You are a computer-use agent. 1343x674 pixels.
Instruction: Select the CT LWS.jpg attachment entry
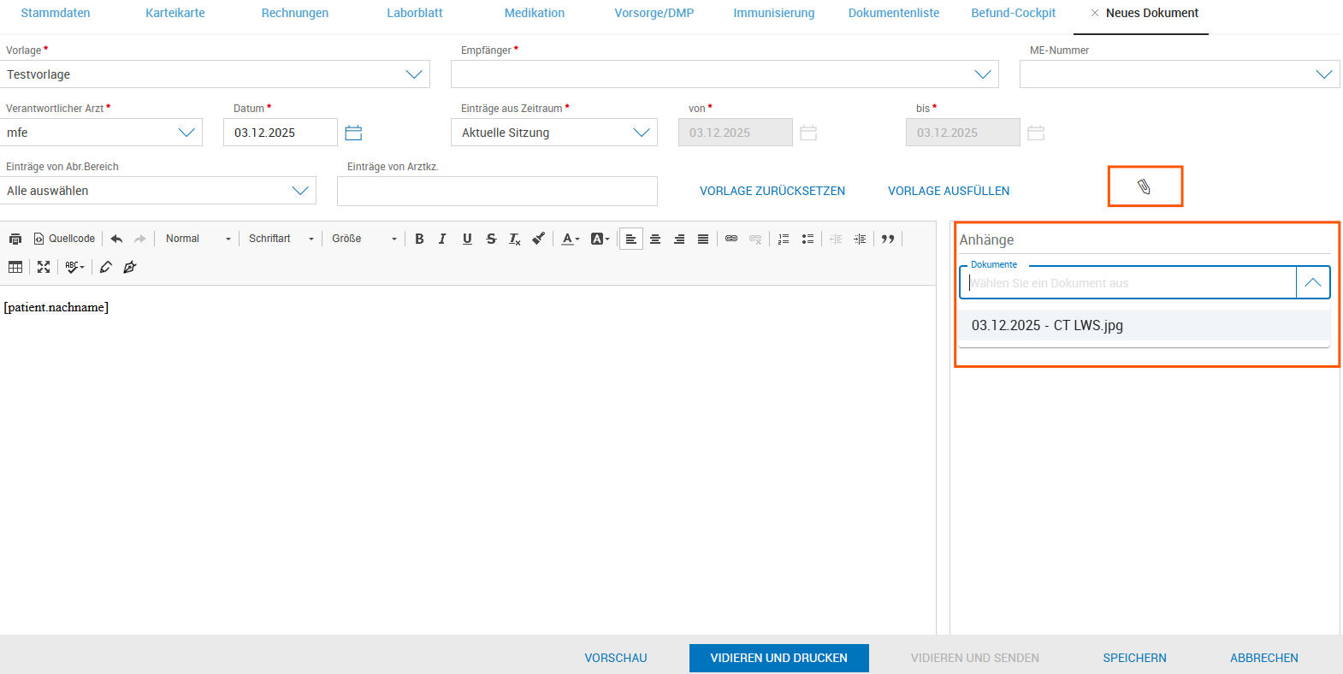(1047, 325)
